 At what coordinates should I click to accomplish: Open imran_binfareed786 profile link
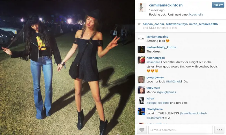[x=203, y=24]
